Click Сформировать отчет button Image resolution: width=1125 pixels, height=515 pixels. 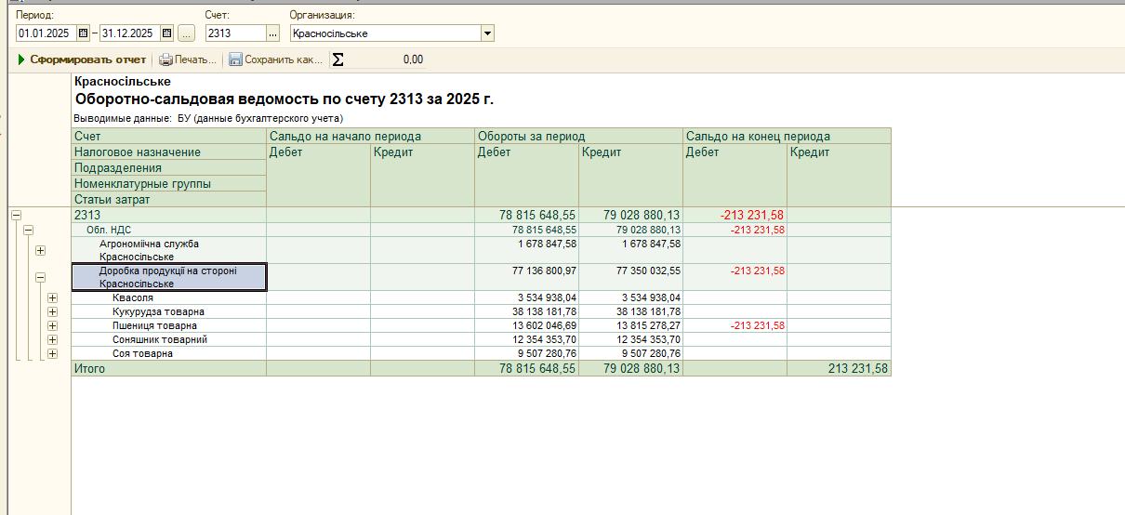tap(82, 59)
